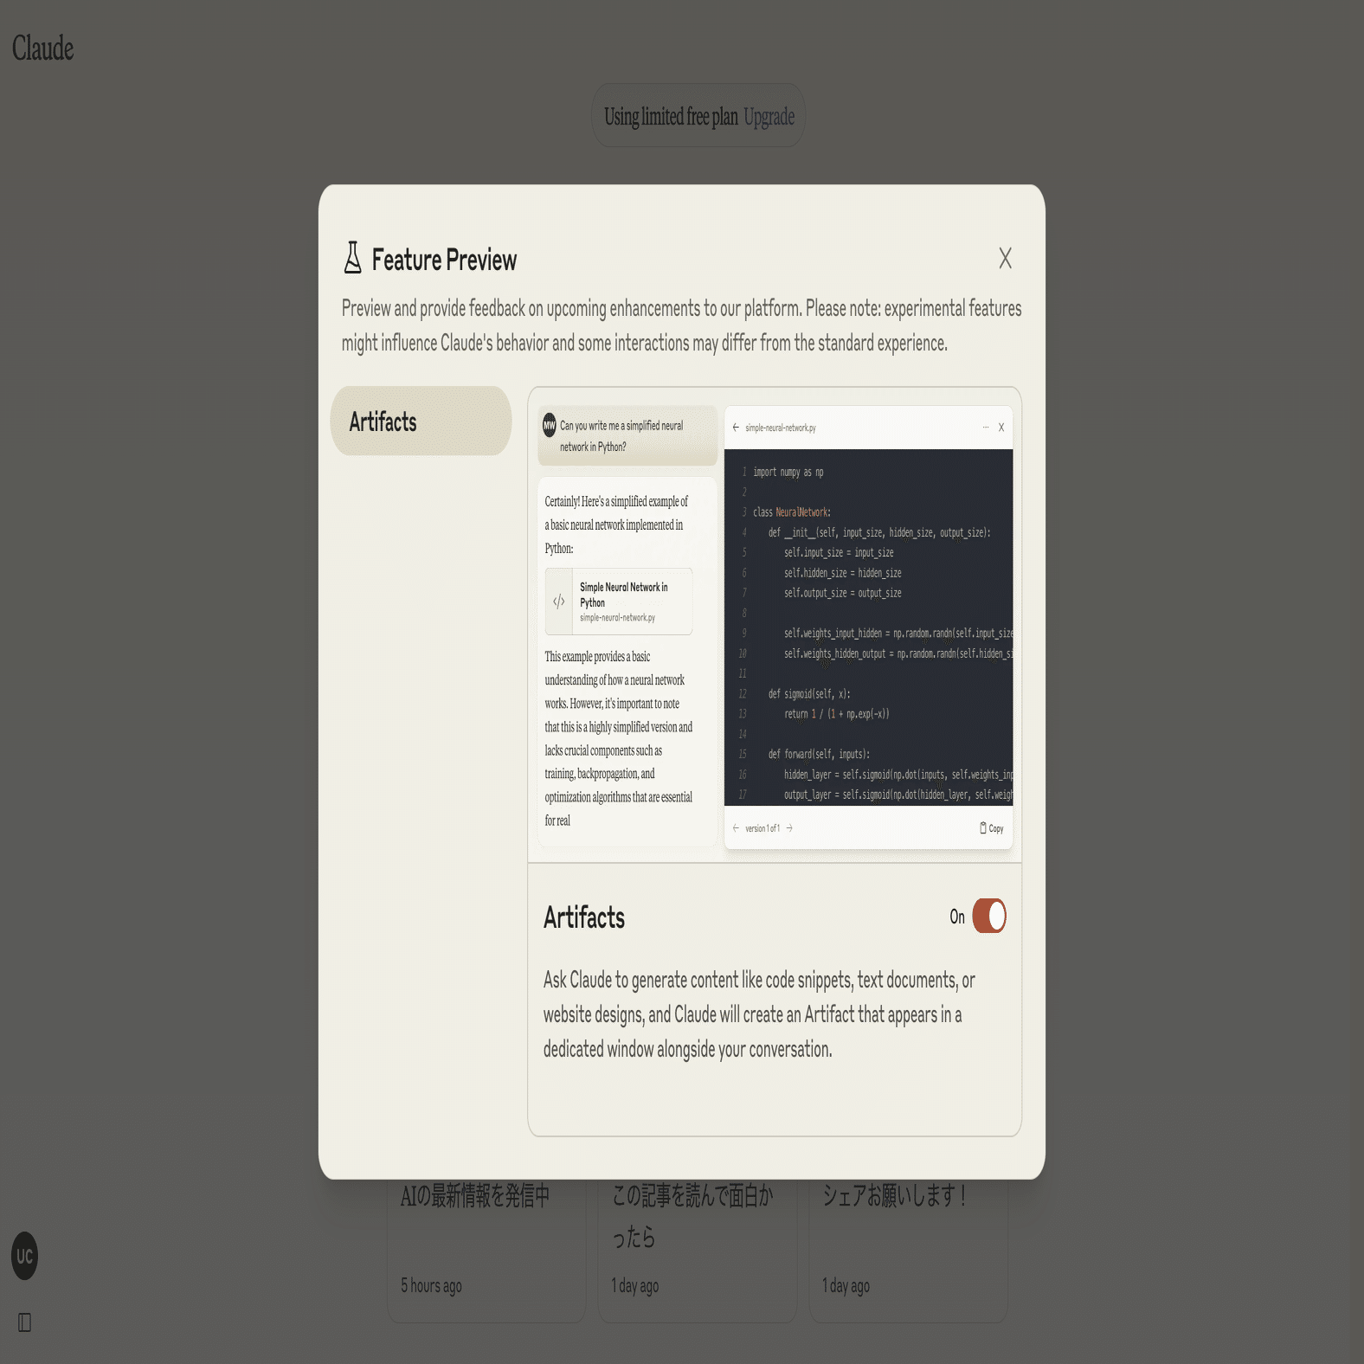1364x1364 pixels.
Task: Click the 'Feature Preview' heading
Action: click(x=444, y=260)
